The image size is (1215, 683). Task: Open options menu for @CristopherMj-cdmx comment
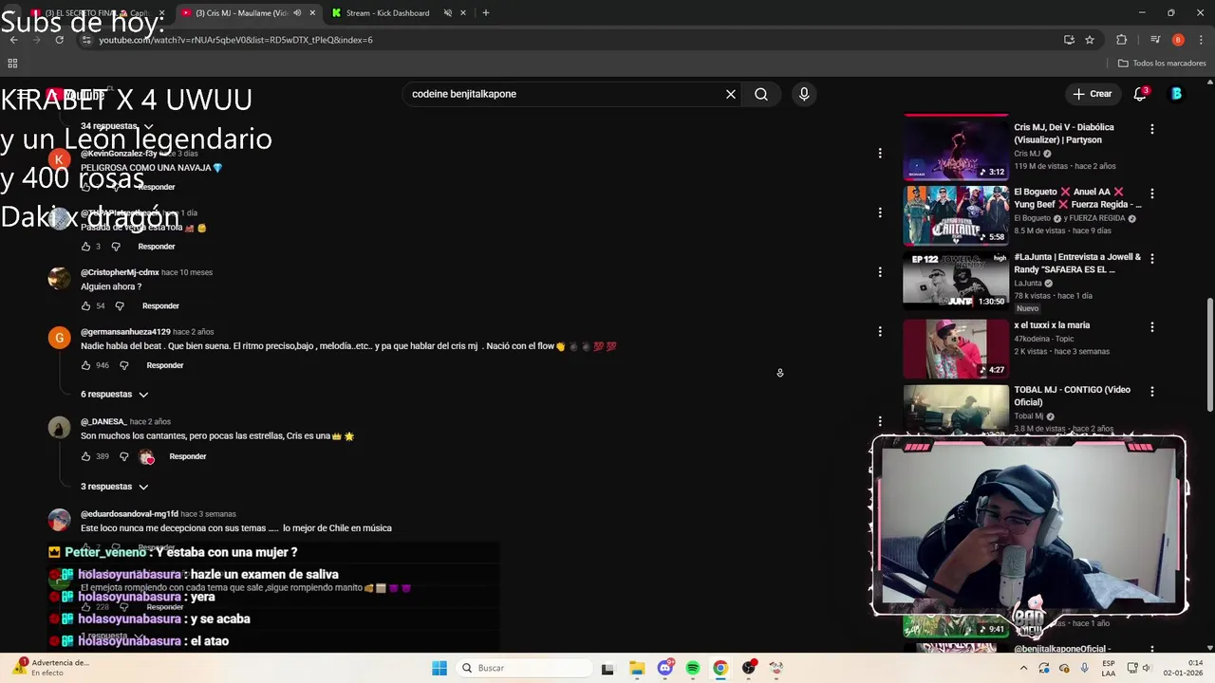[x=880, y=272]
